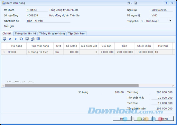This screenshot has width=177, height=125.
Task: Open the Thông tin giao hàng tab
Action: pos(52,34)
